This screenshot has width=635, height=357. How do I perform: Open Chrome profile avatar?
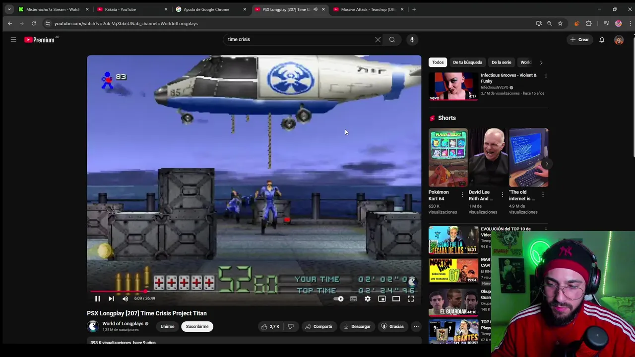(x=618, y=23)
